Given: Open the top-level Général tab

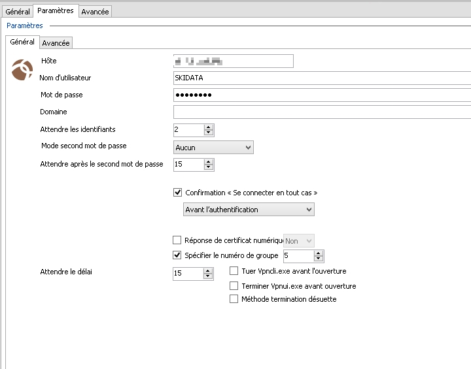Looking at the screenshot, I should click(x=18, y=11).
